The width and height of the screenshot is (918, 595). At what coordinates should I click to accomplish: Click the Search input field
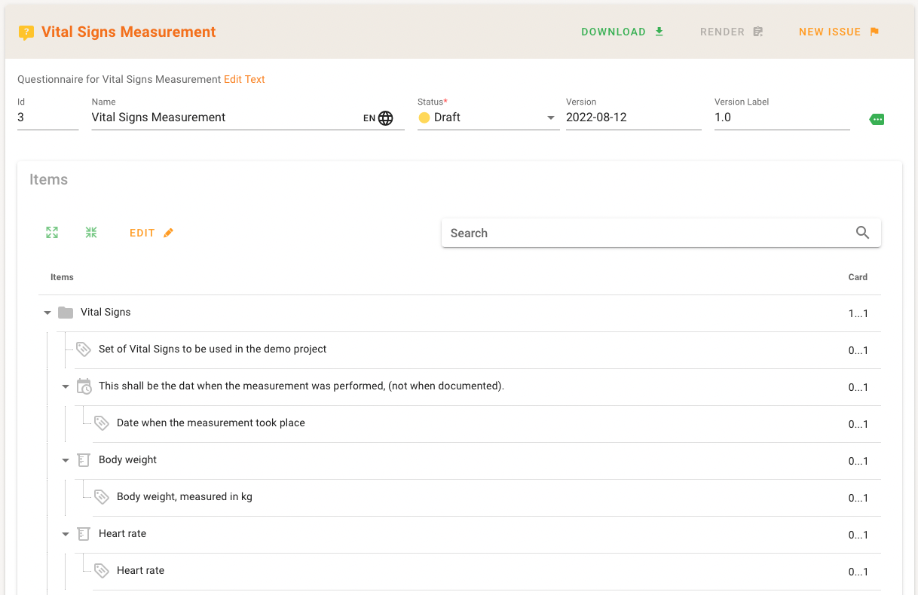point(648,233)
